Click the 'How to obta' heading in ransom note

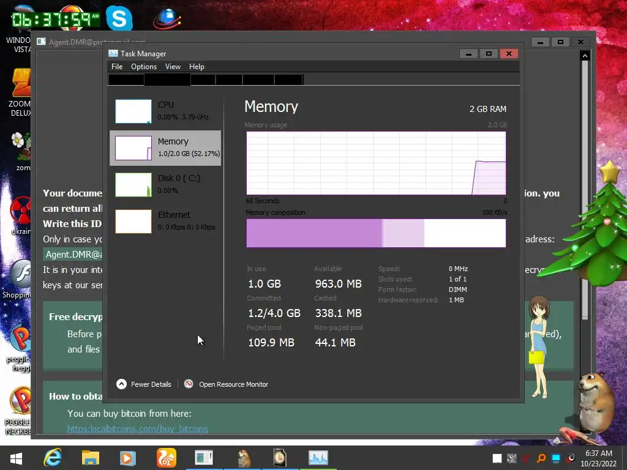click(75, 397)
